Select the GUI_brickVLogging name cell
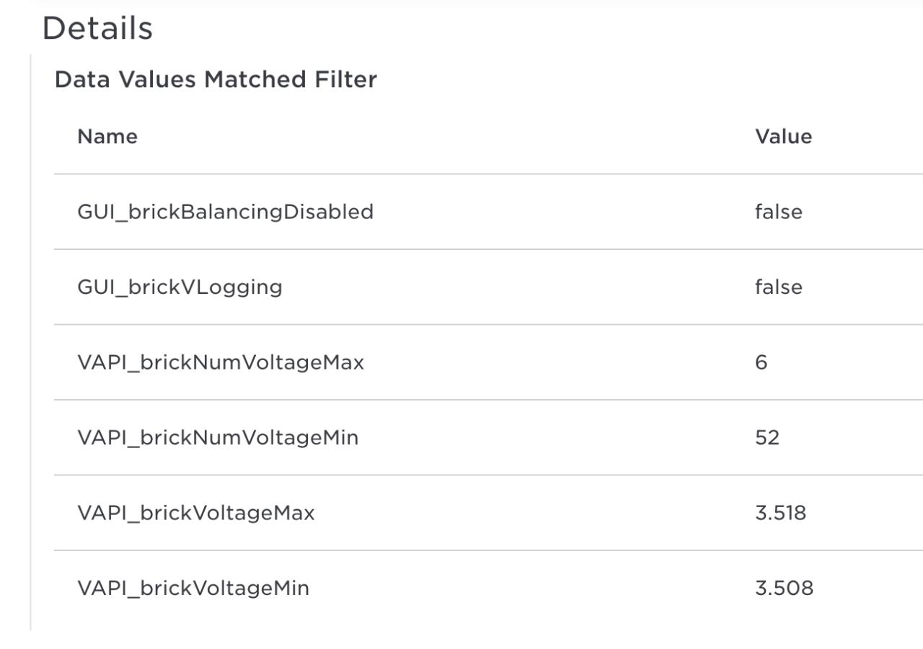This screenshot has height=649, width=923. [180, 287]
